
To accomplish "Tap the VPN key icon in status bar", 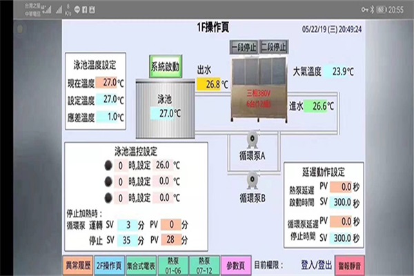I will [364, 10].
